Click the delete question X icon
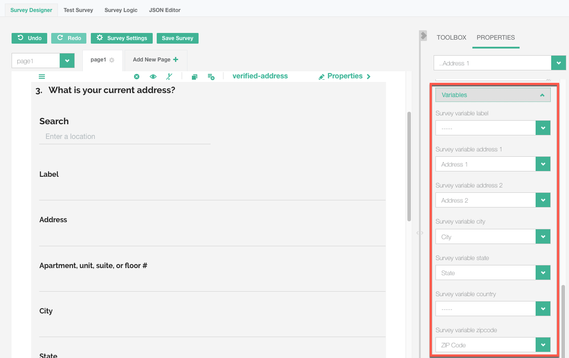 click(137, 77)
